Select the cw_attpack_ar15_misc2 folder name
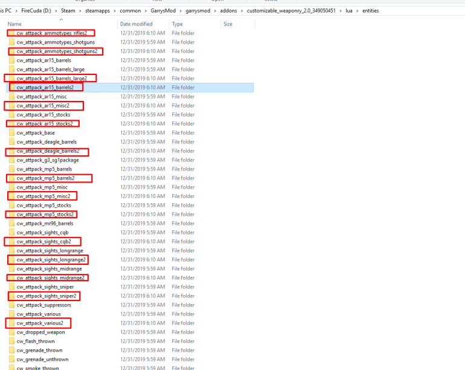 tap(43, 105)
